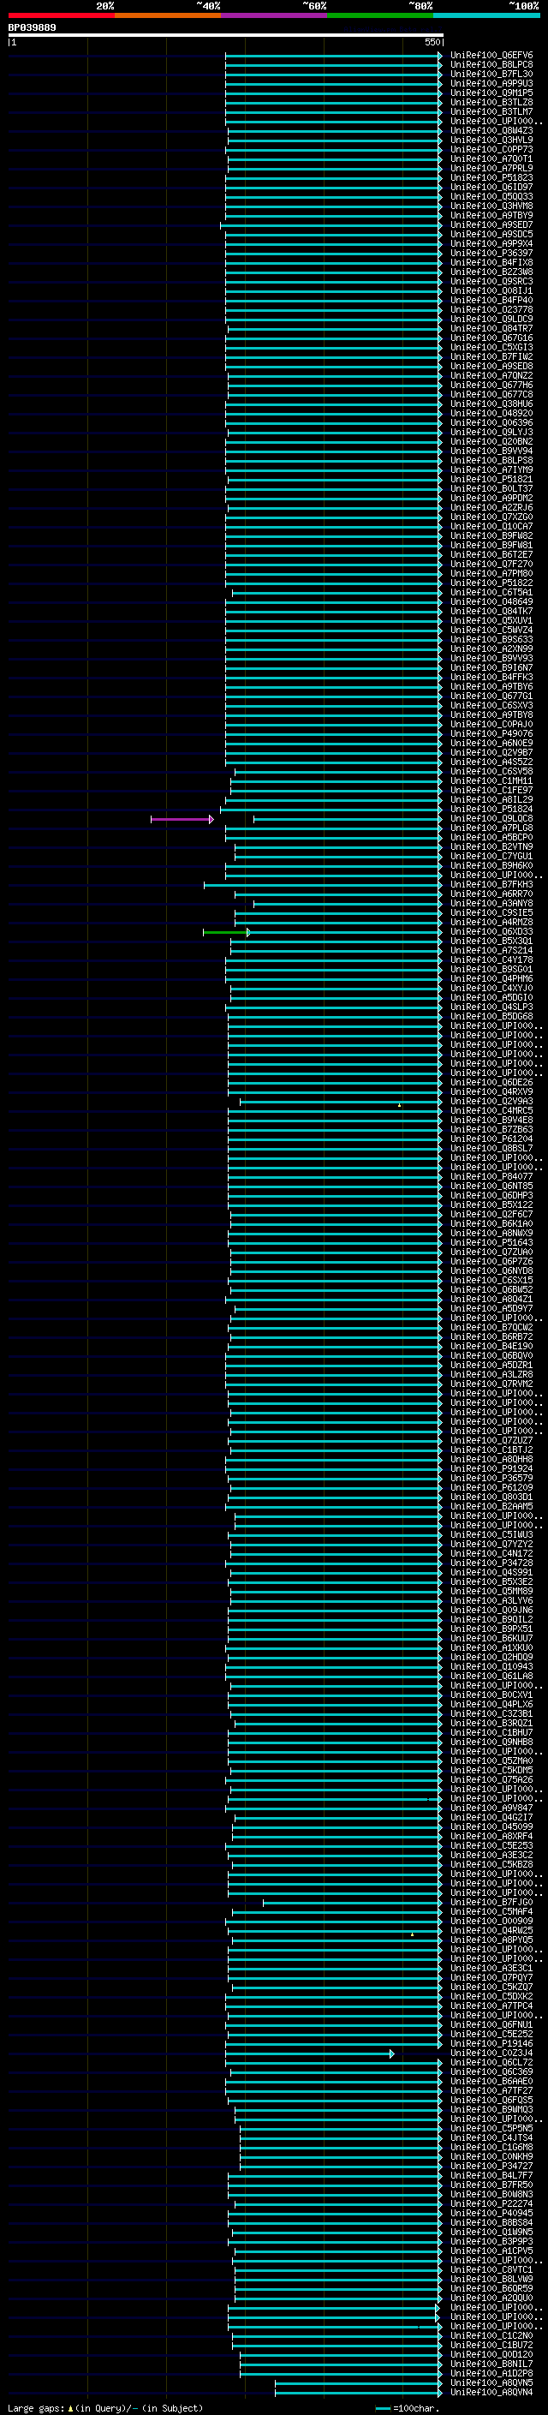Viewport: 548px width, 2415px height.
Task: Select row label UniRef100_Q6CL72
Action: click(x=491, y=2063)
